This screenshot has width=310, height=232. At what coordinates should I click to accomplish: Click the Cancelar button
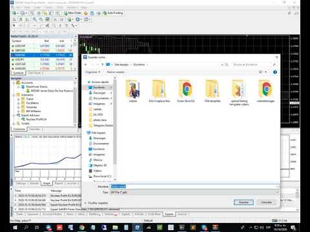pyautogui.click(x=266, y=202)
